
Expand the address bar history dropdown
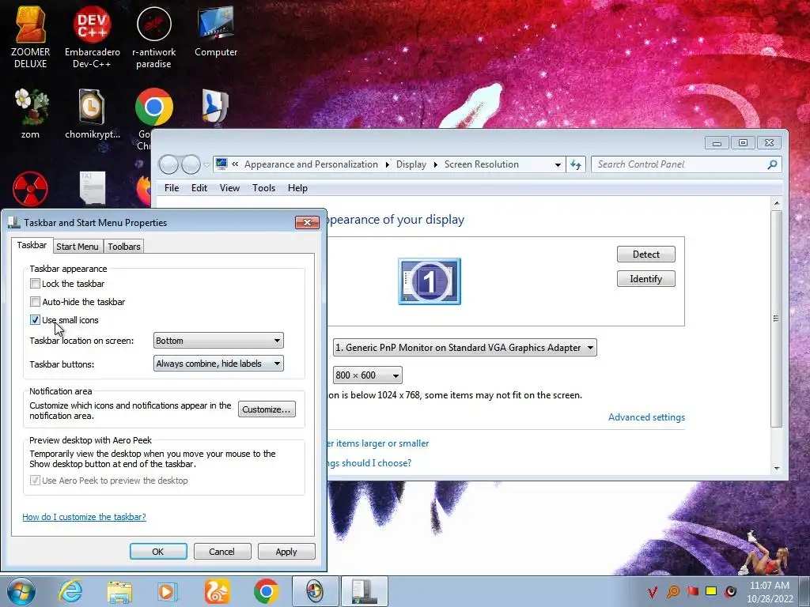pos(558,164)
